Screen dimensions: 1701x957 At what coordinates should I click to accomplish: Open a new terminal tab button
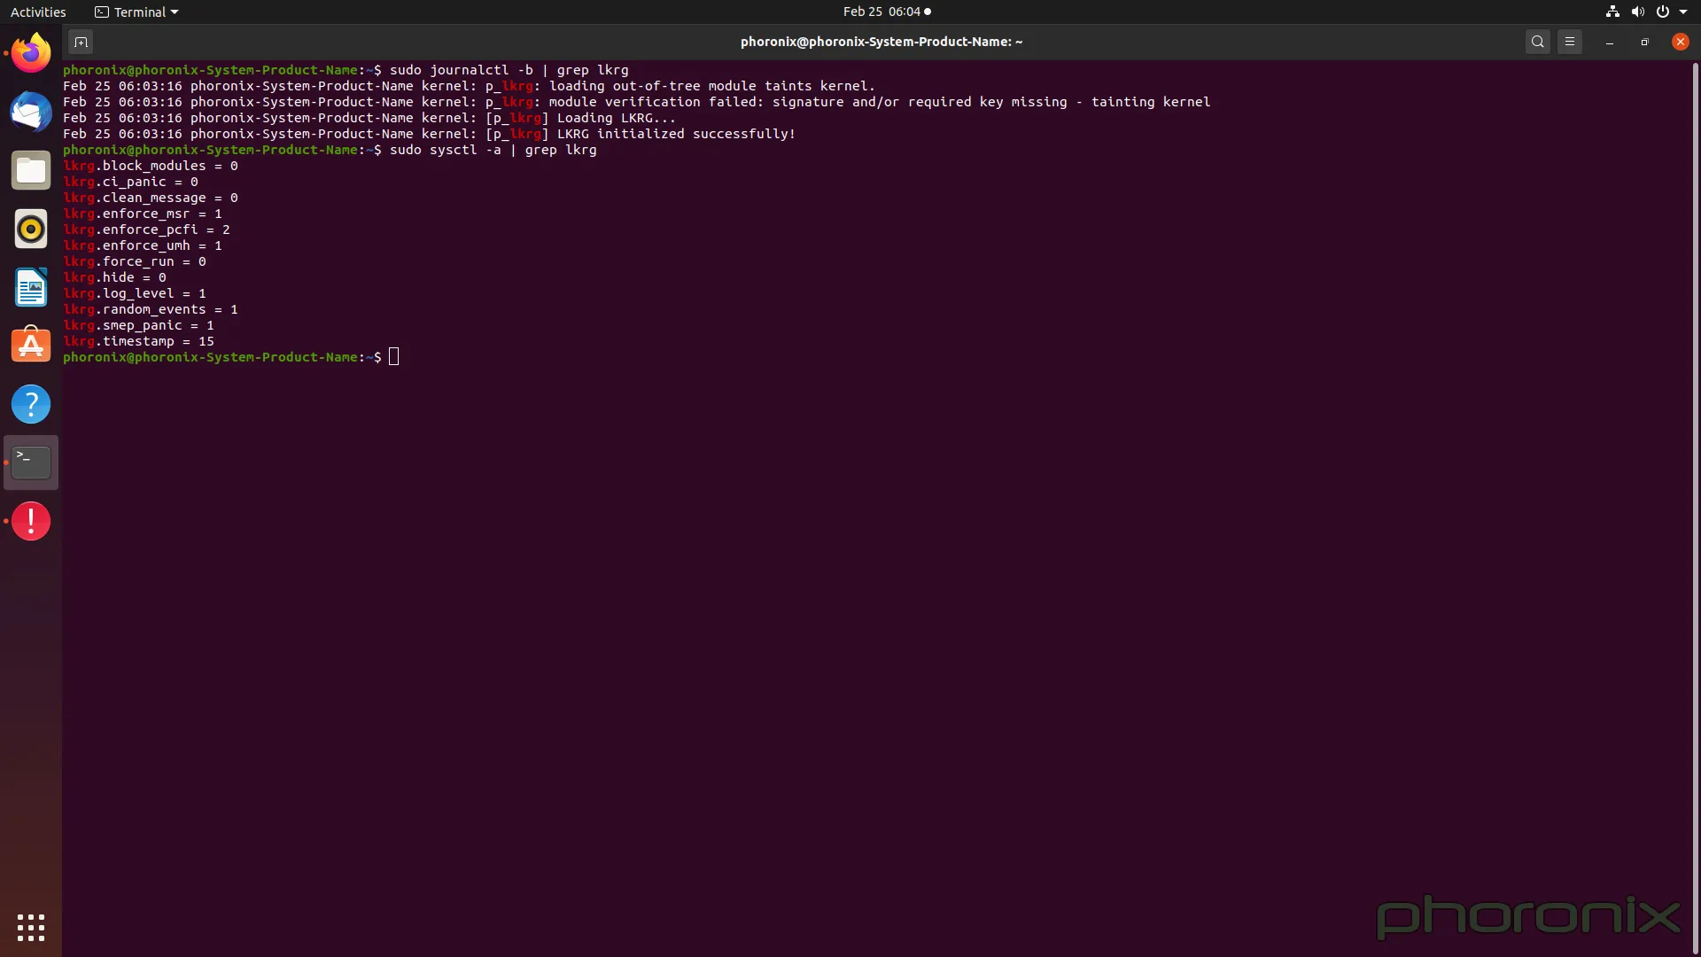click(81, 42)
